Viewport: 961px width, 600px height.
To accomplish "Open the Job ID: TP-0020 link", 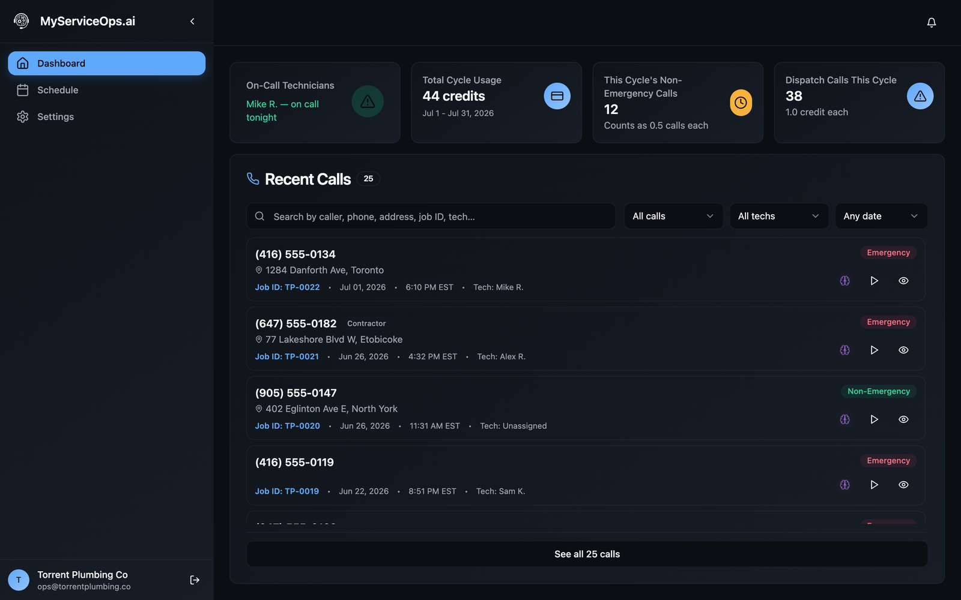I will point(287,426).
